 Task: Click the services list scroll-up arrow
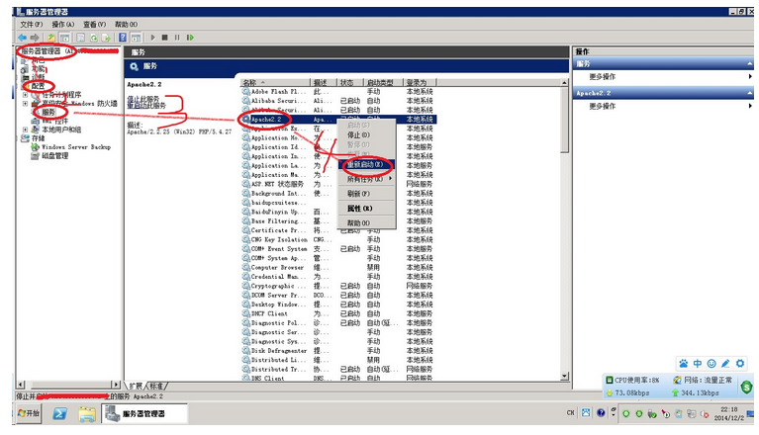564,83
